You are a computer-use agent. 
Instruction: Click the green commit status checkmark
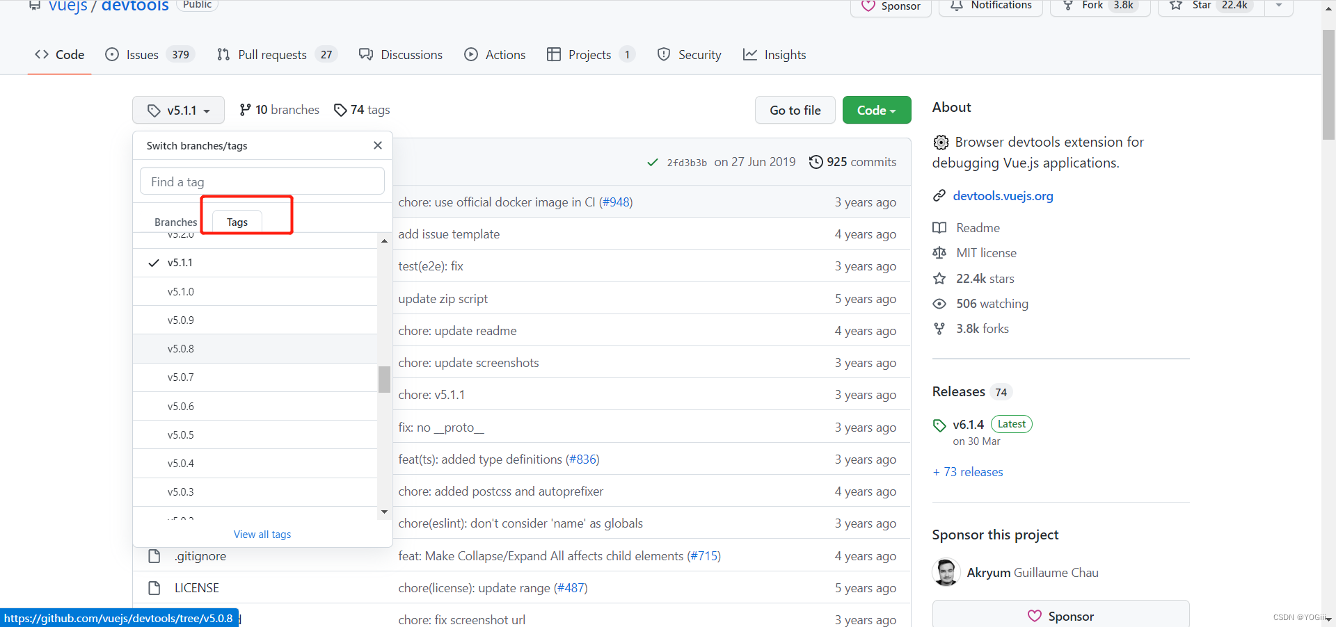[x=653, y=162]
